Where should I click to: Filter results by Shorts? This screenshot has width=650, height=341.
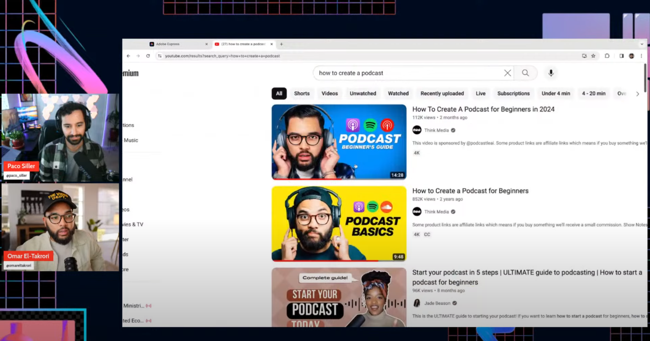302,94
